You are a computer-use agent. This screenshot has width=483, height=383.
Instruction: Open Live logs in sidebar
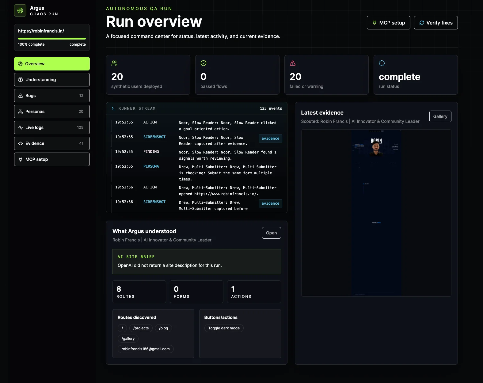tap(52, 127)
